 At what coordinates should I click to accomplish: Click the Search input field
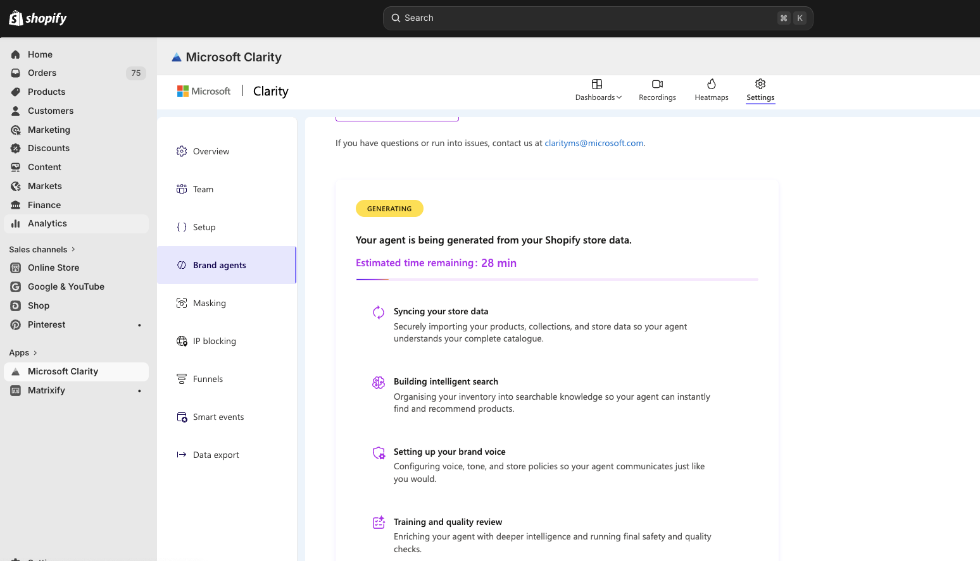[598, 18]
